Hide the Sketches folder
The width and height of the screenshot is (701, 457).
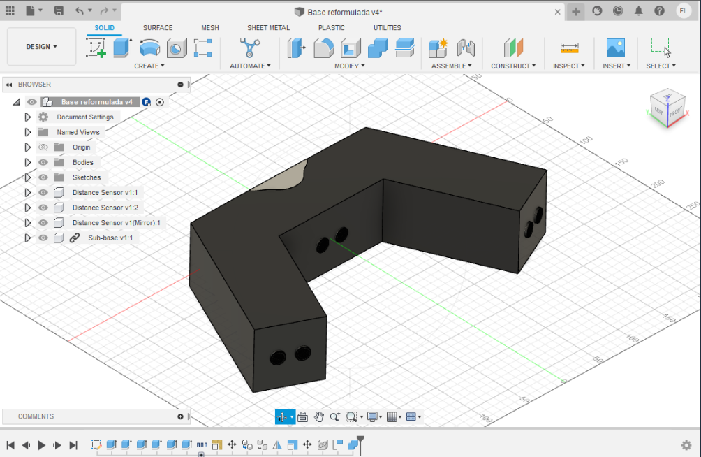coord(43,177)
